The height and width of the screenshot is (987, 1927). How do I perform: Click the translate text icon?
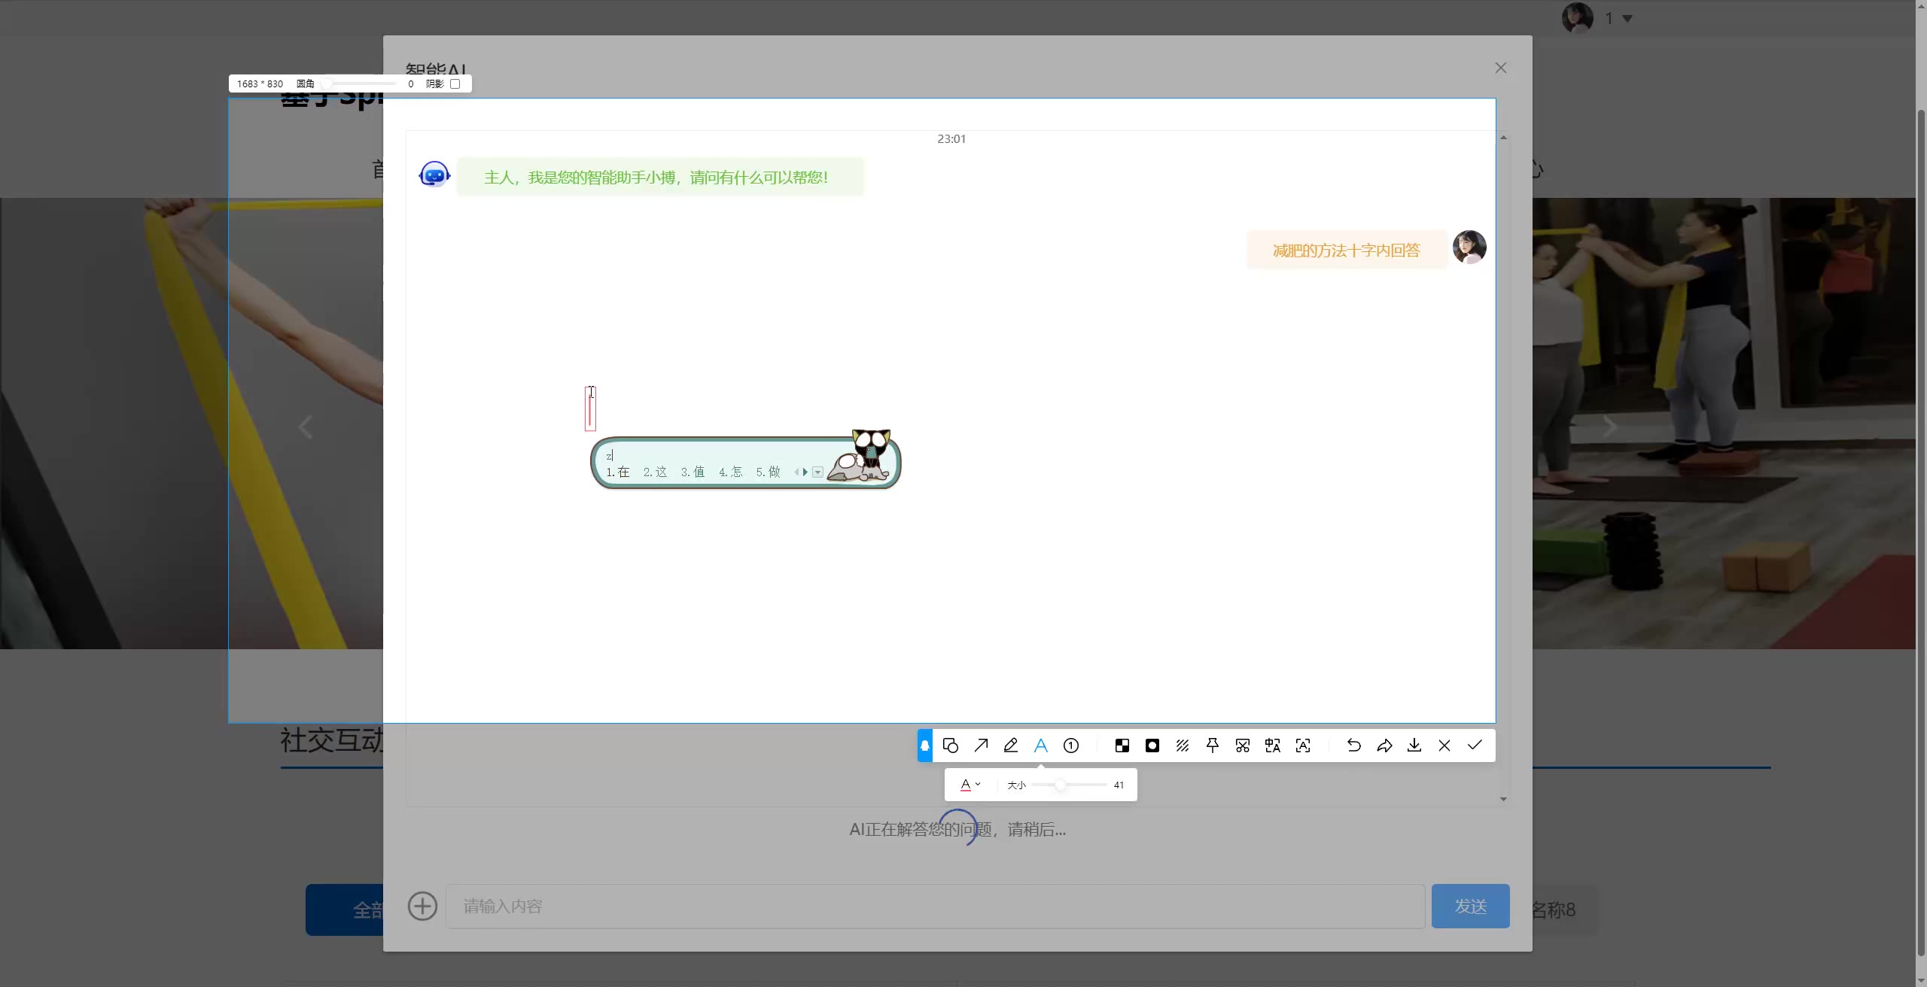1273,746
